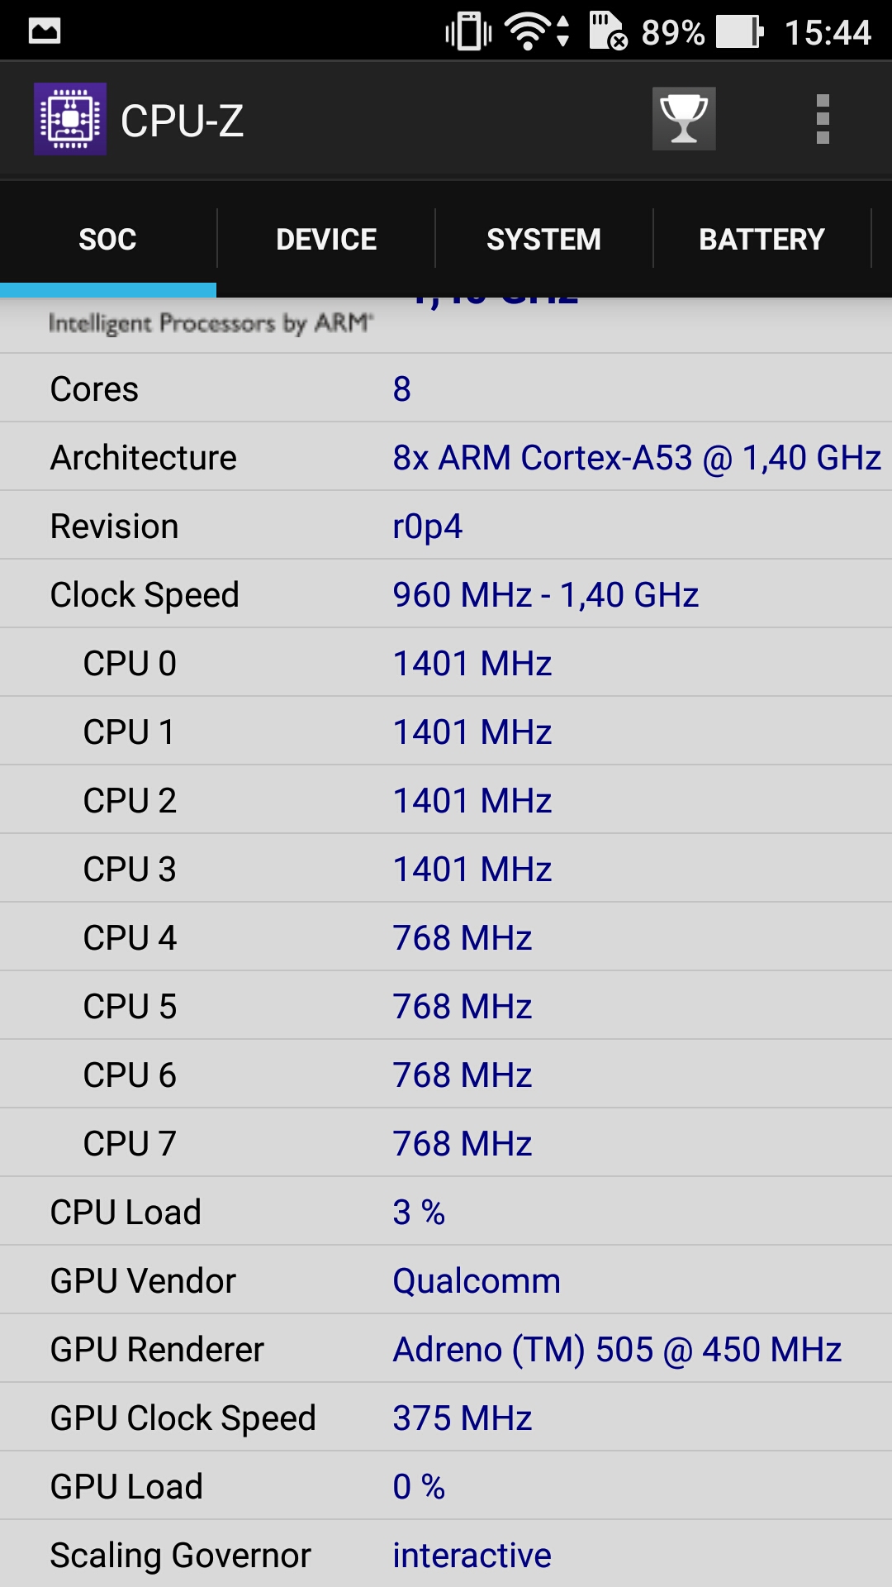Select the CPU 7 frequency row
This screenshot has width=892, height=1587.
tap(446, 1143)
